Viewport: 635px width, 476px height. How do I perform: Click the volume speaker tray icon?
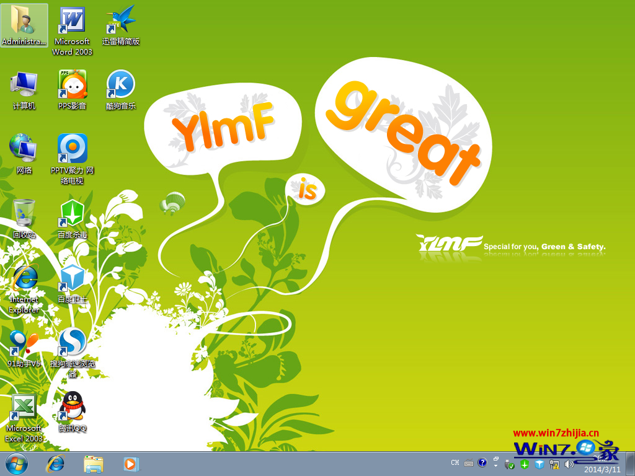point(569,464)
